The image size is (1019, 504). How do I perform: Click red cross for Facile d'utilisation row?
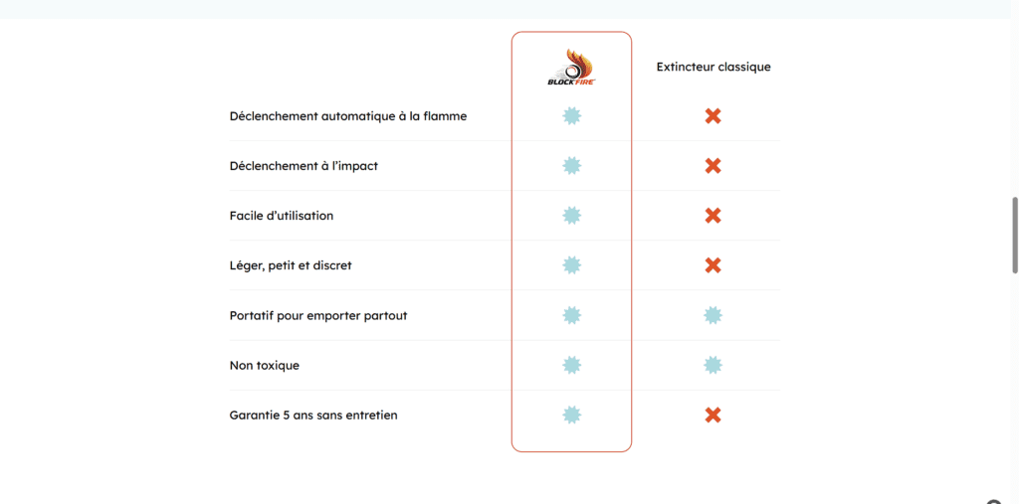[713, 216]
